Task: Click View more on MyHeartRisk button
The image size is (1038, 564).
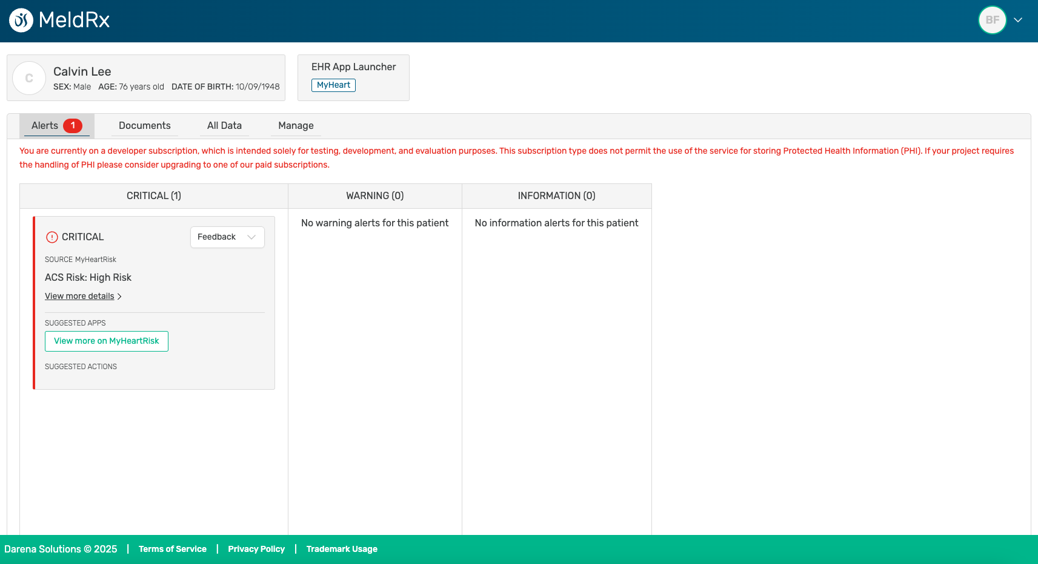Action: point(107,341)
